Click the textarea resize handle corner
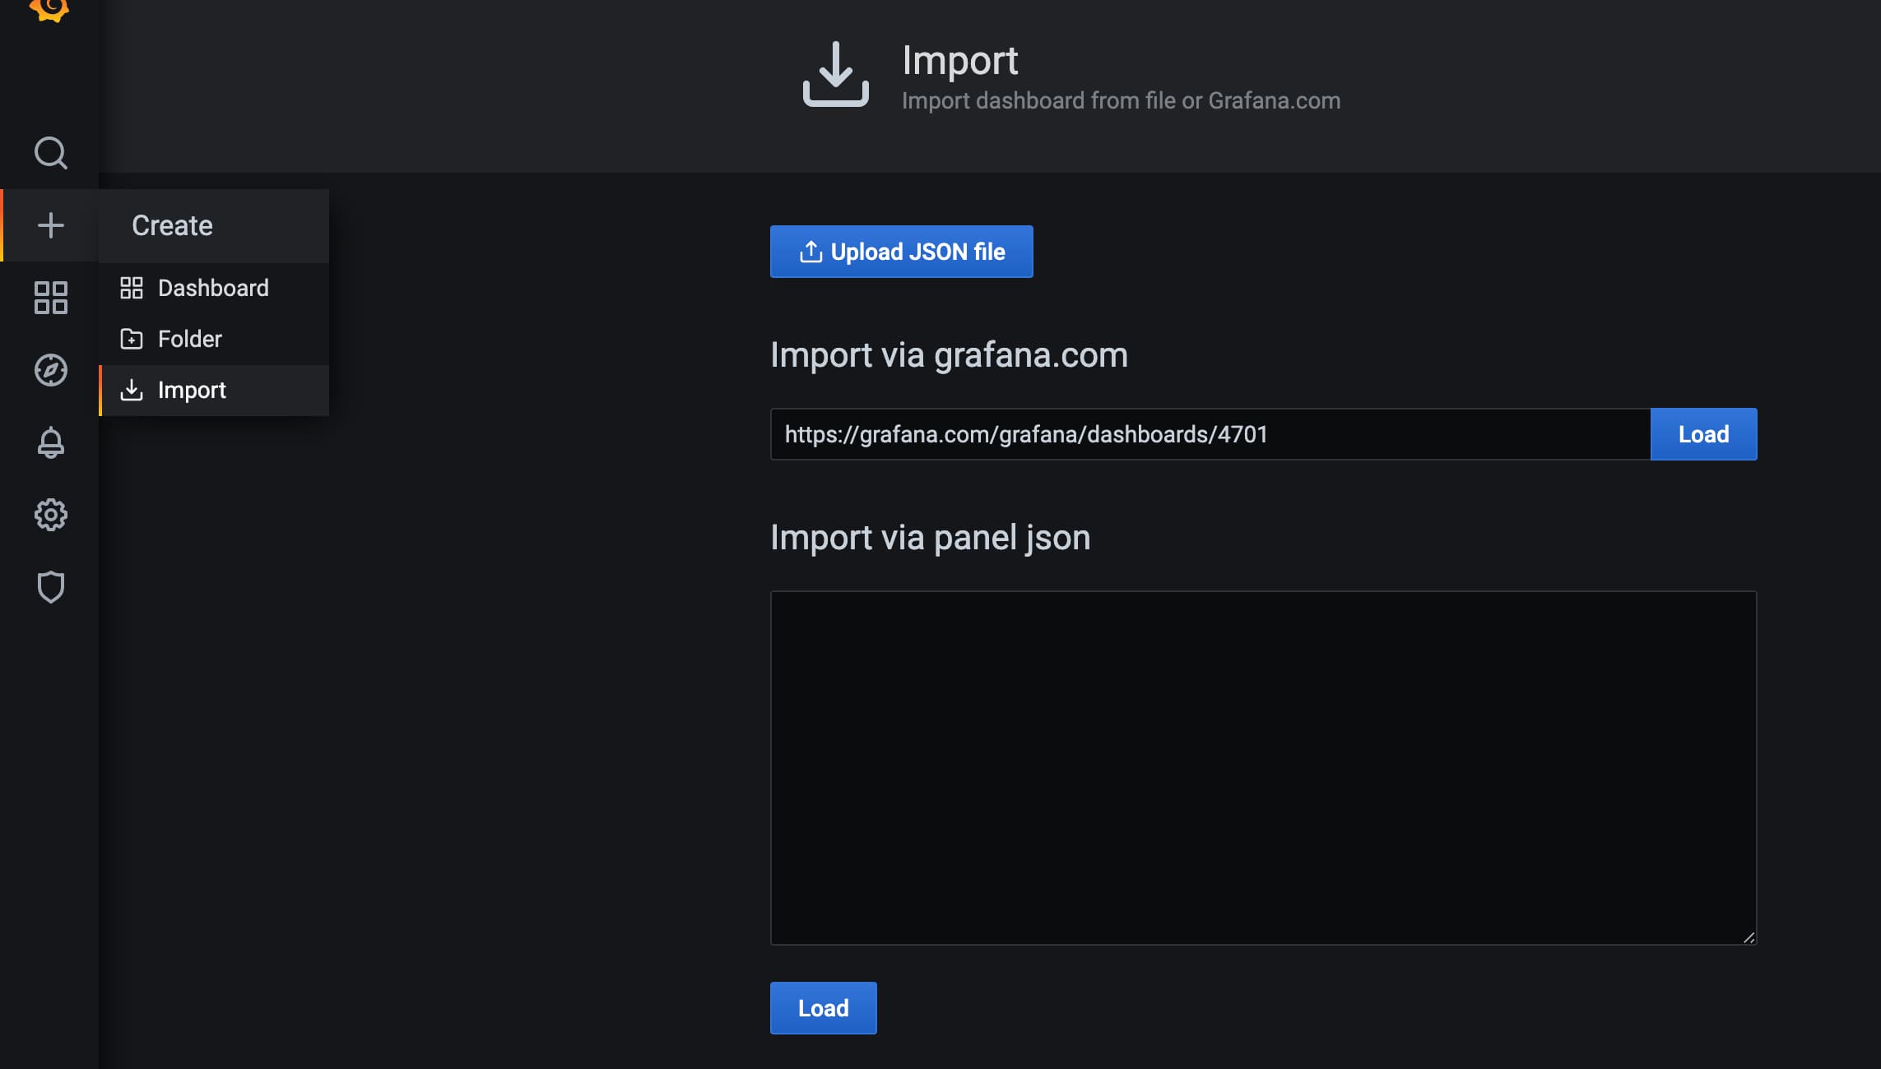 (1749, 937)
